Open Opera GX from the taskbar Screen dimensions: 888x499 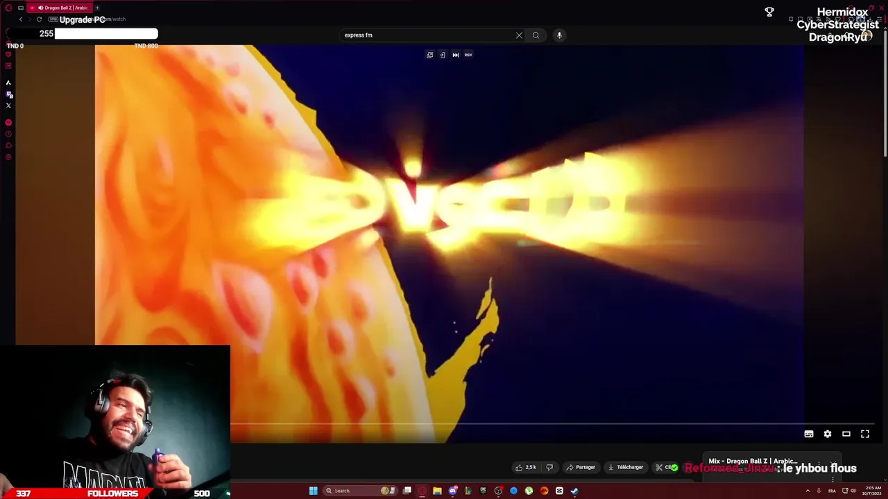pyautogui.click(x=422, y=491)
